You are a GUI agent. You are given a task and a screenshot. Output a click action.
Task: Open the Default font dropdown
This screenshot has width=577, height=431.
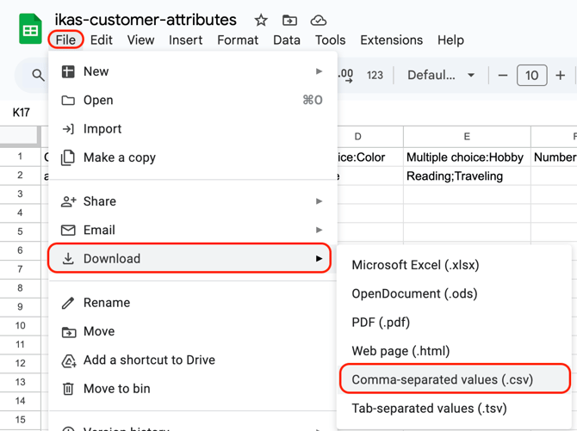click(441, 76)
